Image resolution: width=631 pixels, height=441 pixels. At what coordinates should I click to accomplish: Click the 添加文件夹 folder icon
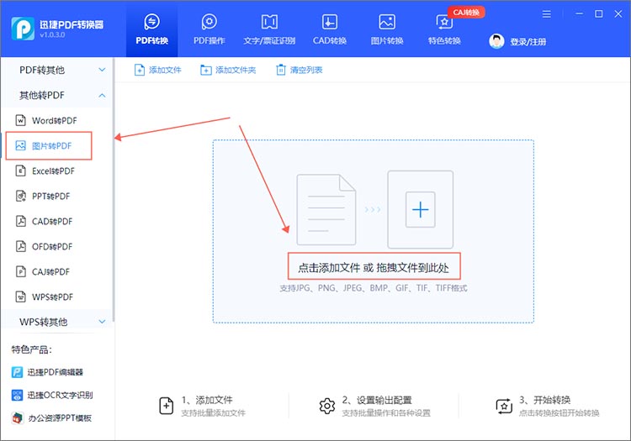pyautogui.click(x=205, y=70)
